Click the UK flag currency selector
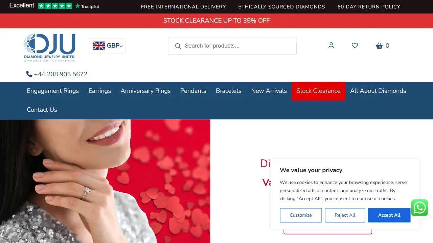The width and height of the screenshot is (433, 243). tap(99, 46)
